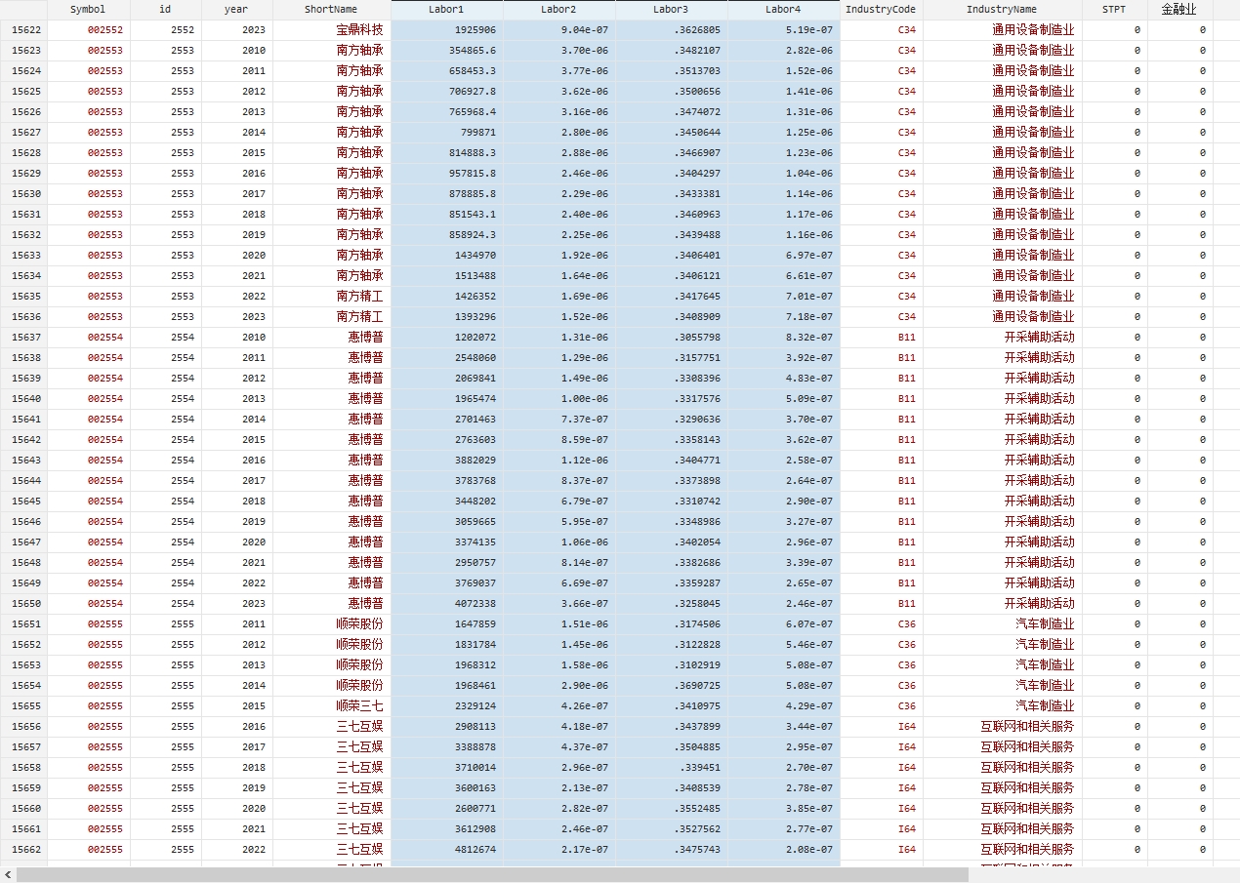Select the IndustryCode column header

click(x=881, y=9)
